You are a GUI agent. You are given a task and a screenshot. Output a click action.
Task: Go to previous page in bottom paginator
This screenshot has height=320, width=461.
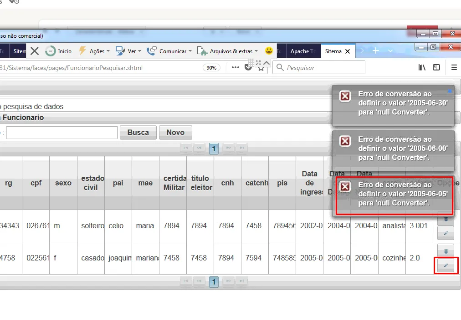[x=199, y=281]
